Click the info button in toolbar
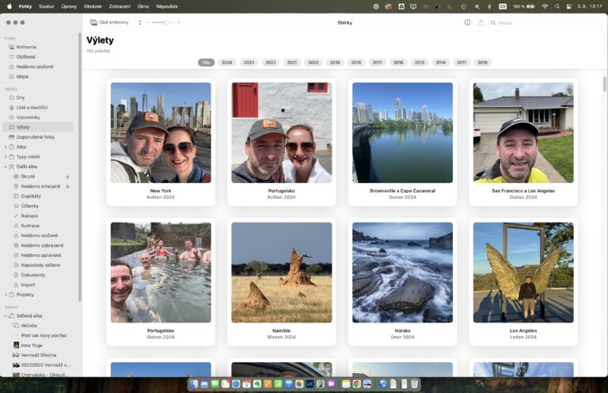 pos(467,22)
